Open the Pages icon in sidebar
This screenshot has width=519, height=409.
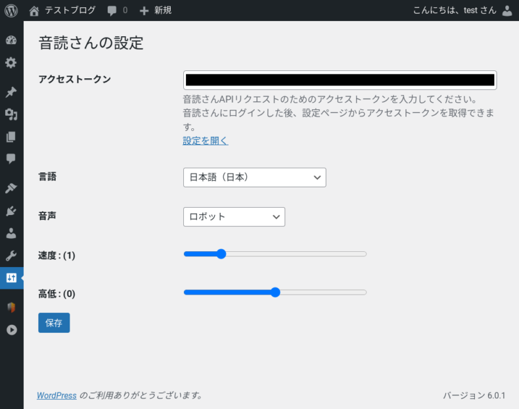(11, 137)
